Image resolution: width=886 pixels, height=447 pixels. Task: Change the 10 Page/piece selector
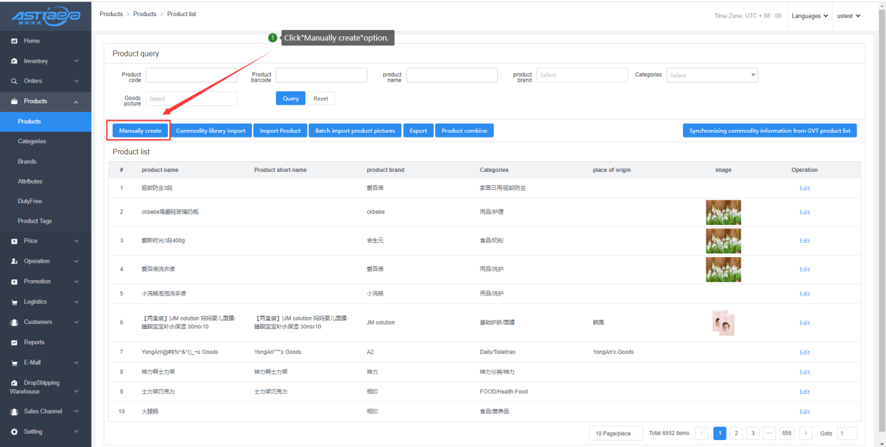coord(615,433)
